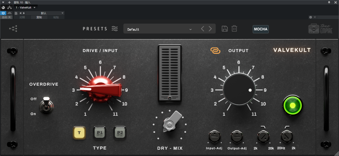Expand the arrow next to gear icon
Screen dimensions: 339x156
pyautogui.click(x=315, y=17)
